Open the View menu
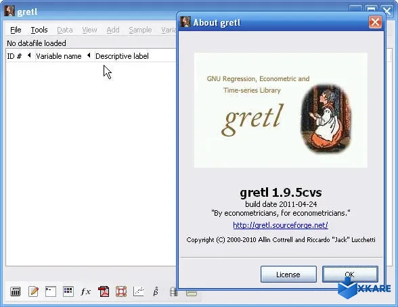Image resolution: width=398 pixels, height=307 pixels. [x=89, y=30]
